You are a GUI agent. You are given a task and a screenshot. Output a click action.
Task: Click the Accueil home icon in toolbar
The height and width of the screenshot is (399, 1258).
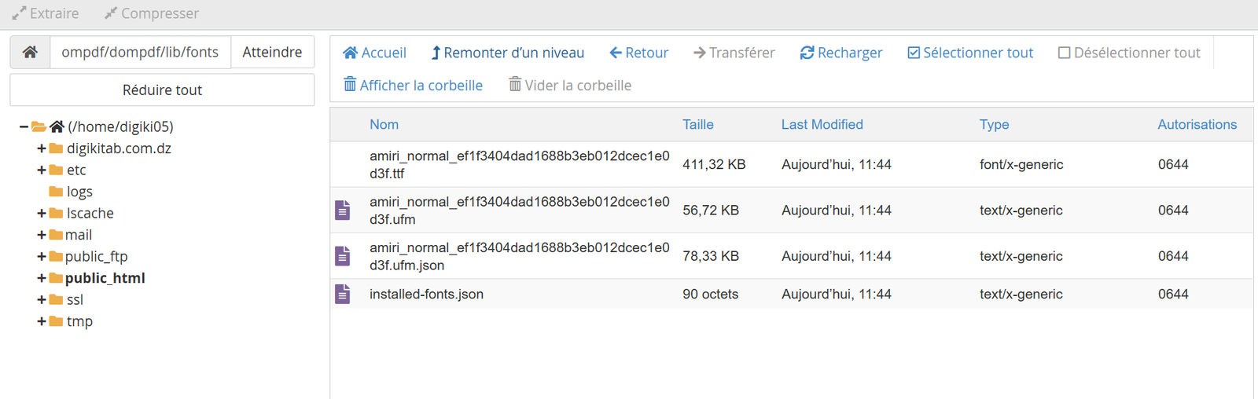point(351,53)
